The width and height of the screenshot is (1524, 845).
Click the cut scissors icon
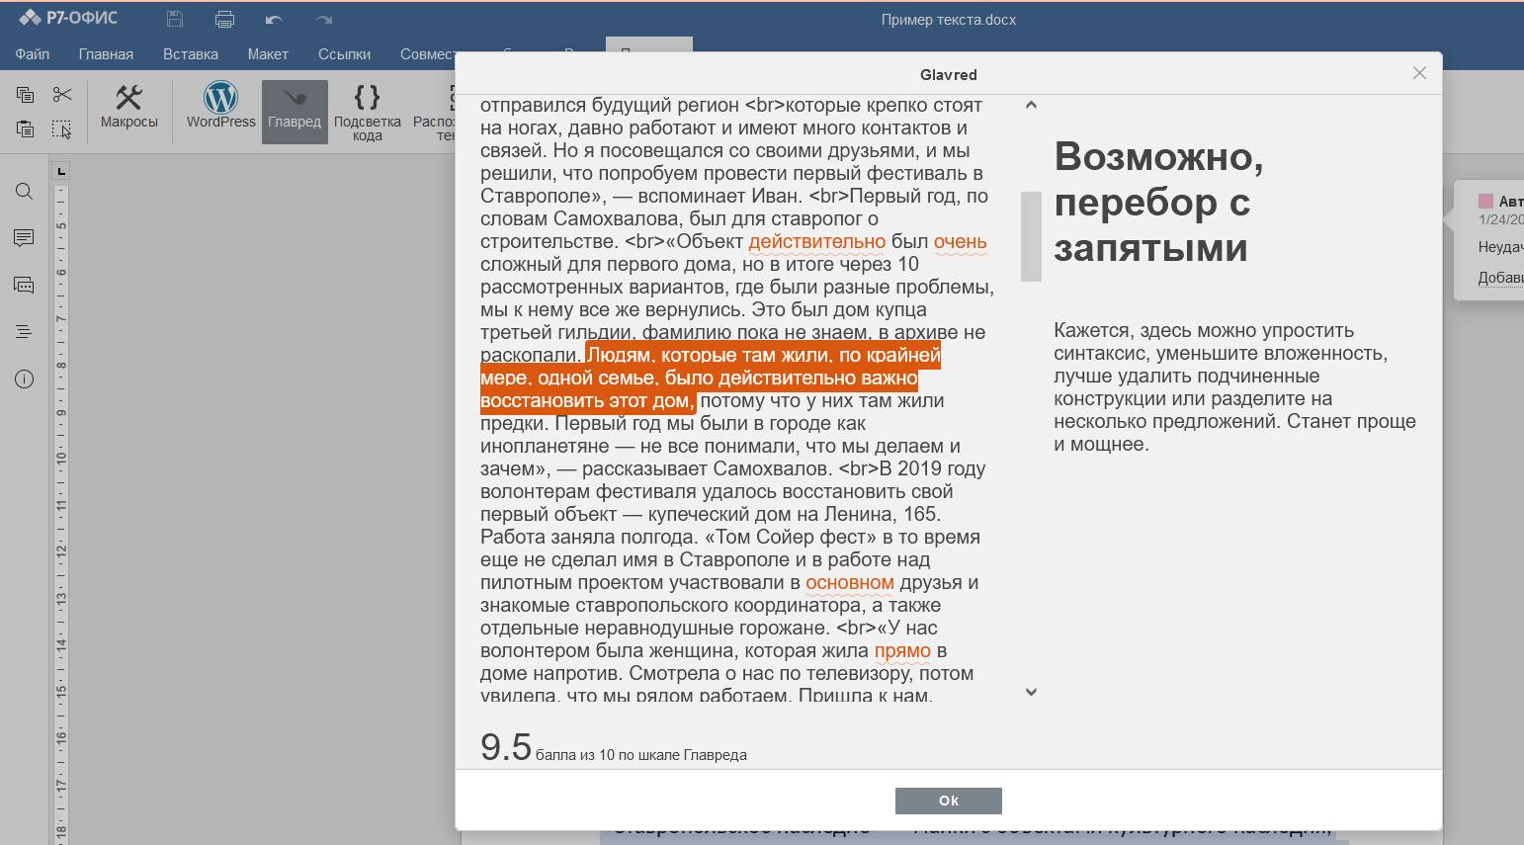coord(62,94)
